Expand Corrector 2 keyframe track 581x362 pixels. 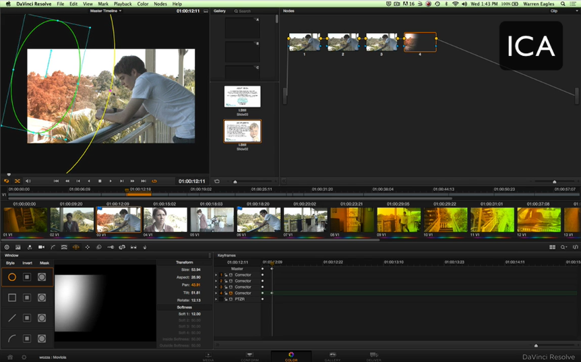(216, 281)
